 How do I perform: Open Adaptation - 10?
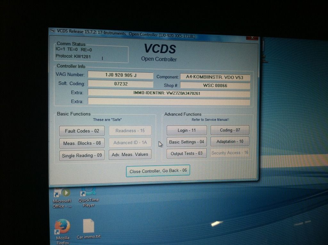pos(230,142)
